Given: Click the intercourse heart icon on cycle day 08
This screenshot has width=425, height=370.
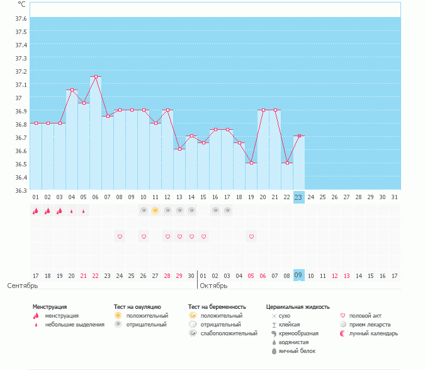Looking at the screenshot, I should (120, 236).
